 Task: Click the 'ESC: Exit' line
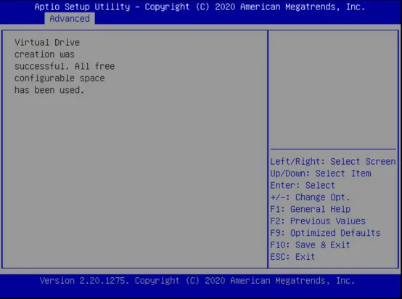coord(292,257)
